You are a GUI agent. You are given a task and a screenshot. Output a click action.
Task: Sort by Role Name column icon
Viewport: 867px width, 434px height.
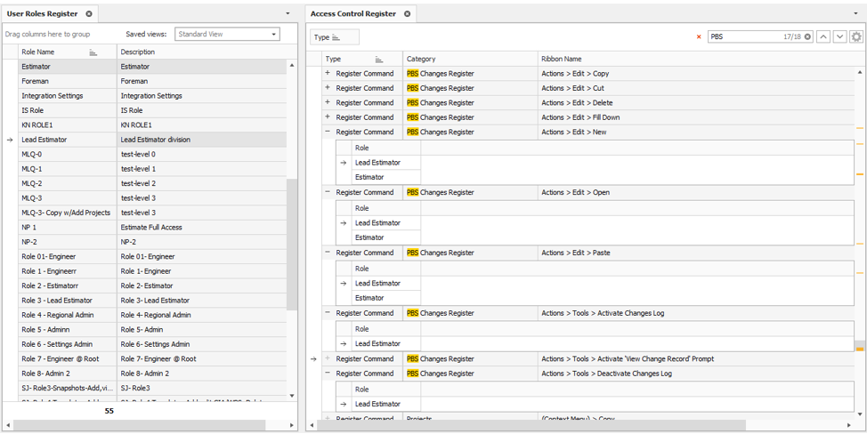pyautogui.click(x=93, y=52)
